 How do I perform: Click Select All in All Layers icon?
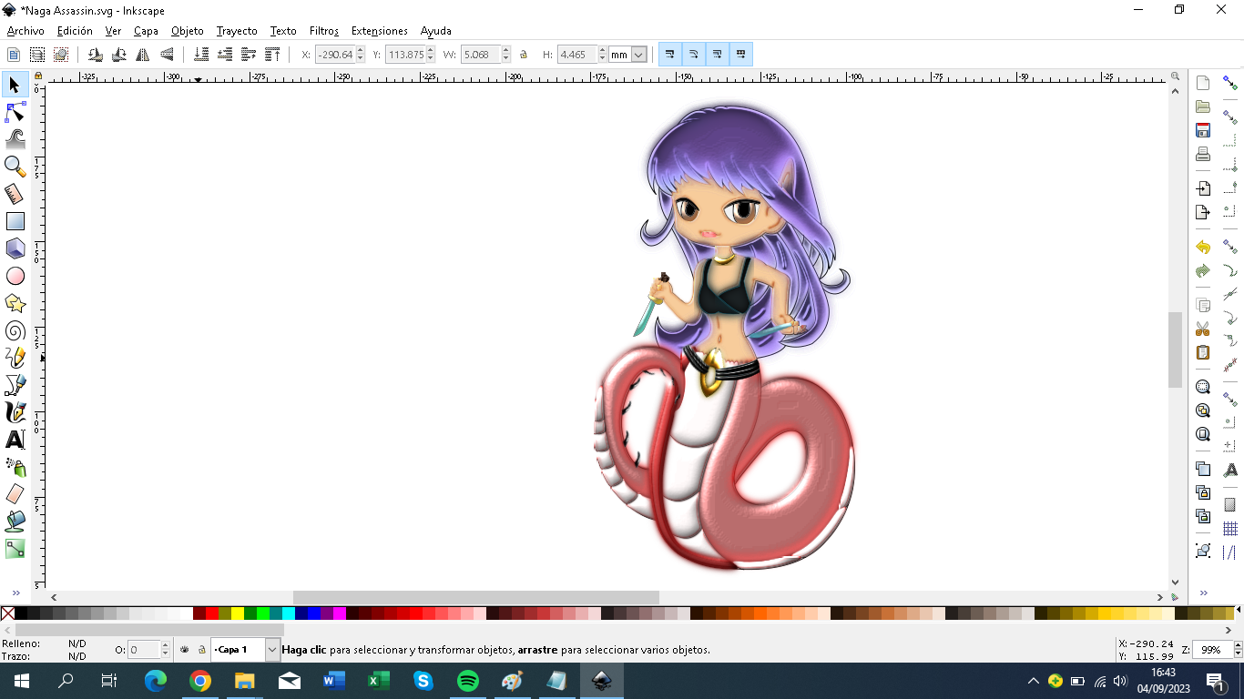click(37, 55)
